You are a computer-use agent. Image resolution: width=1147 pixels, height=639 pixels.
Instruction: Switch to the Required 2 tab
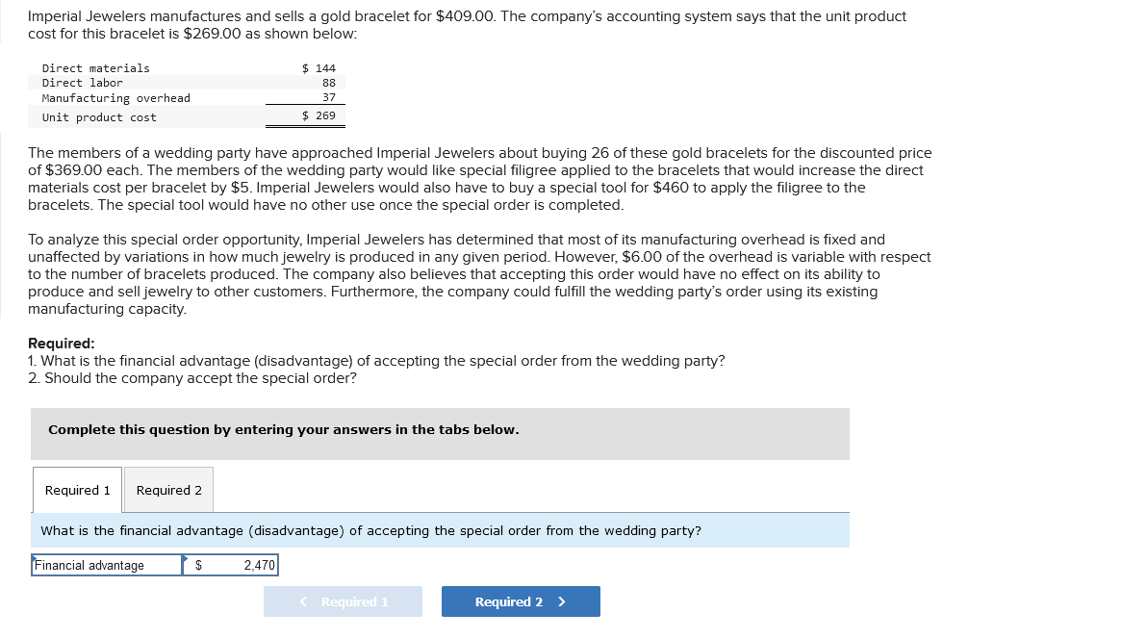(x=168, y=490)
